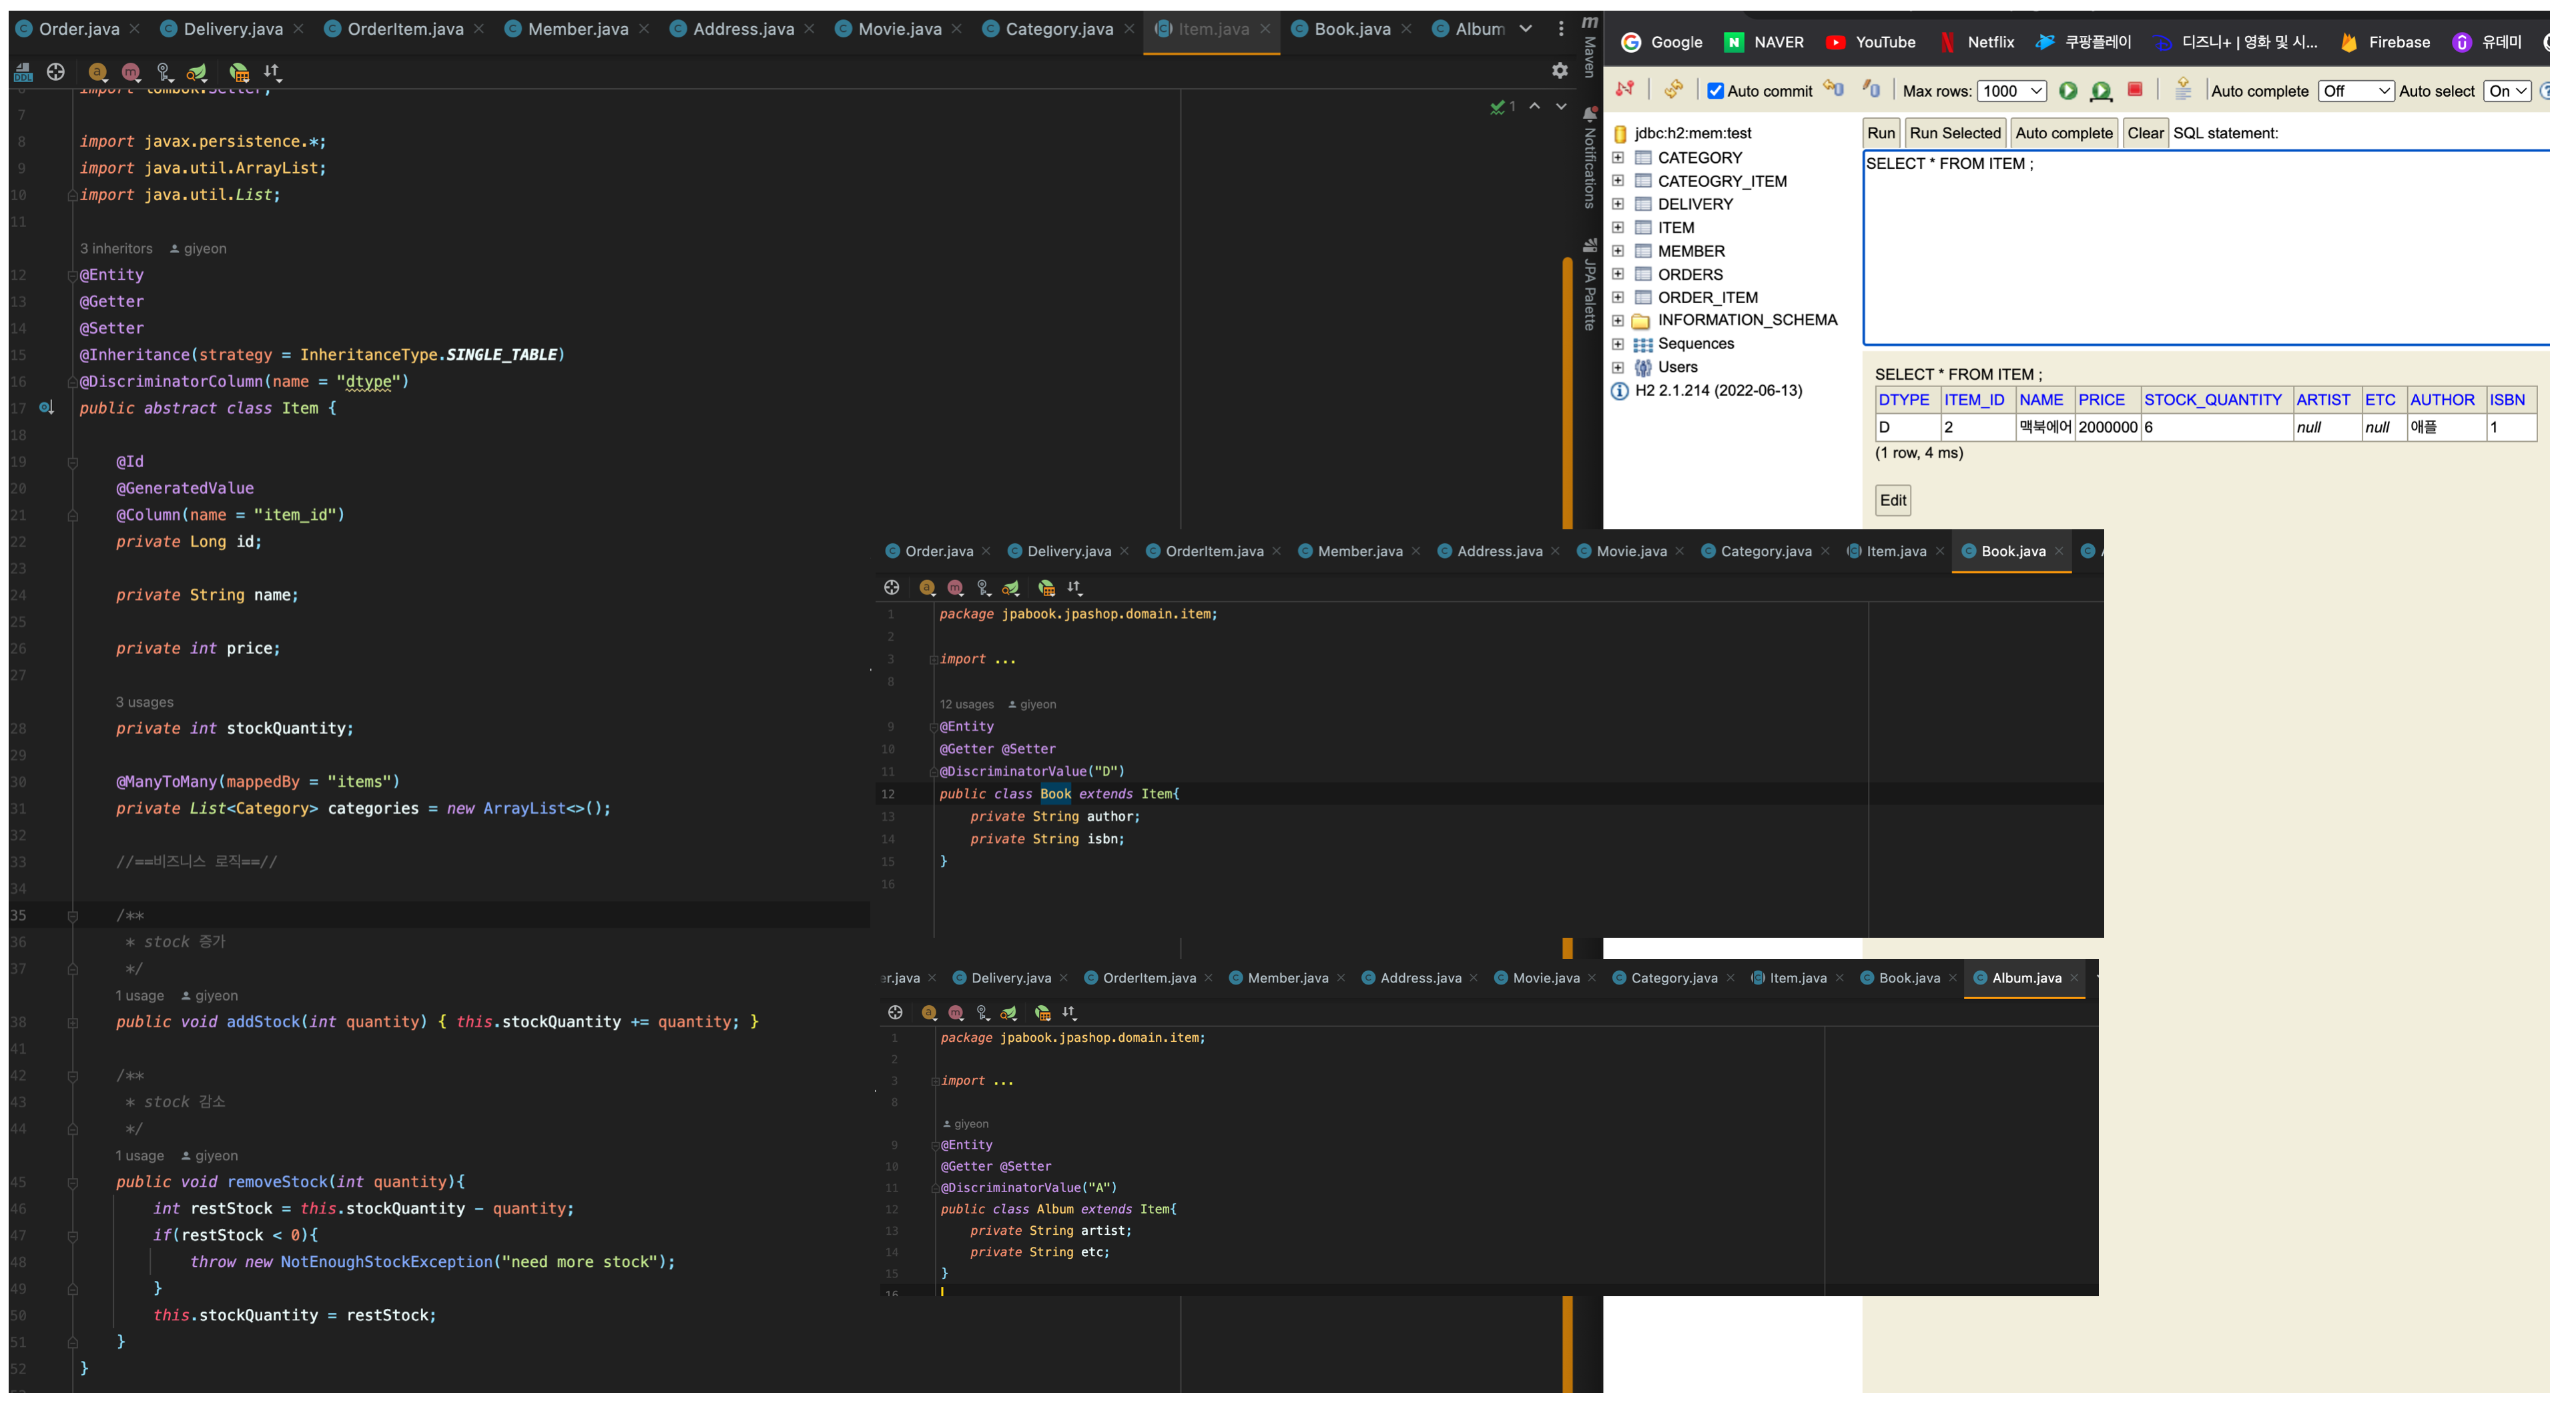
Task: Click the leaf-with-table icon in main editor toolbar
Action: (239, 72)
